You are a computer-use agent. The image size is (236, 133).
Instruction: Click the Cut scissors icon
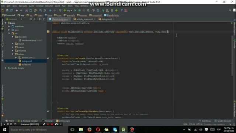(x=27, y=10)
